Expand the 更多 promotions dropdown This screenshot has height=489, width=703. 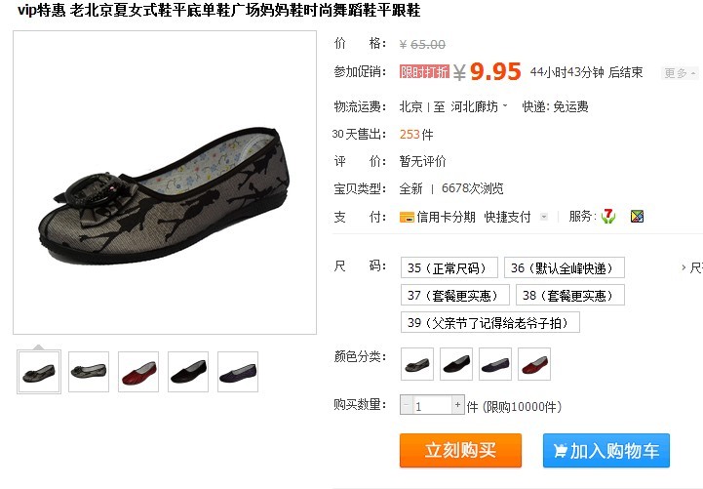pos(680,73)
